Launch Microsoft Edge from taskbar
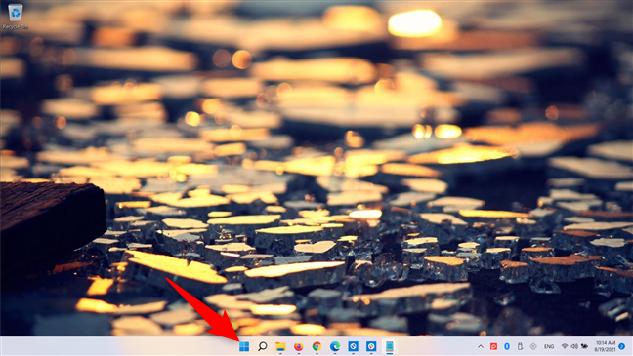 [335, 346]
